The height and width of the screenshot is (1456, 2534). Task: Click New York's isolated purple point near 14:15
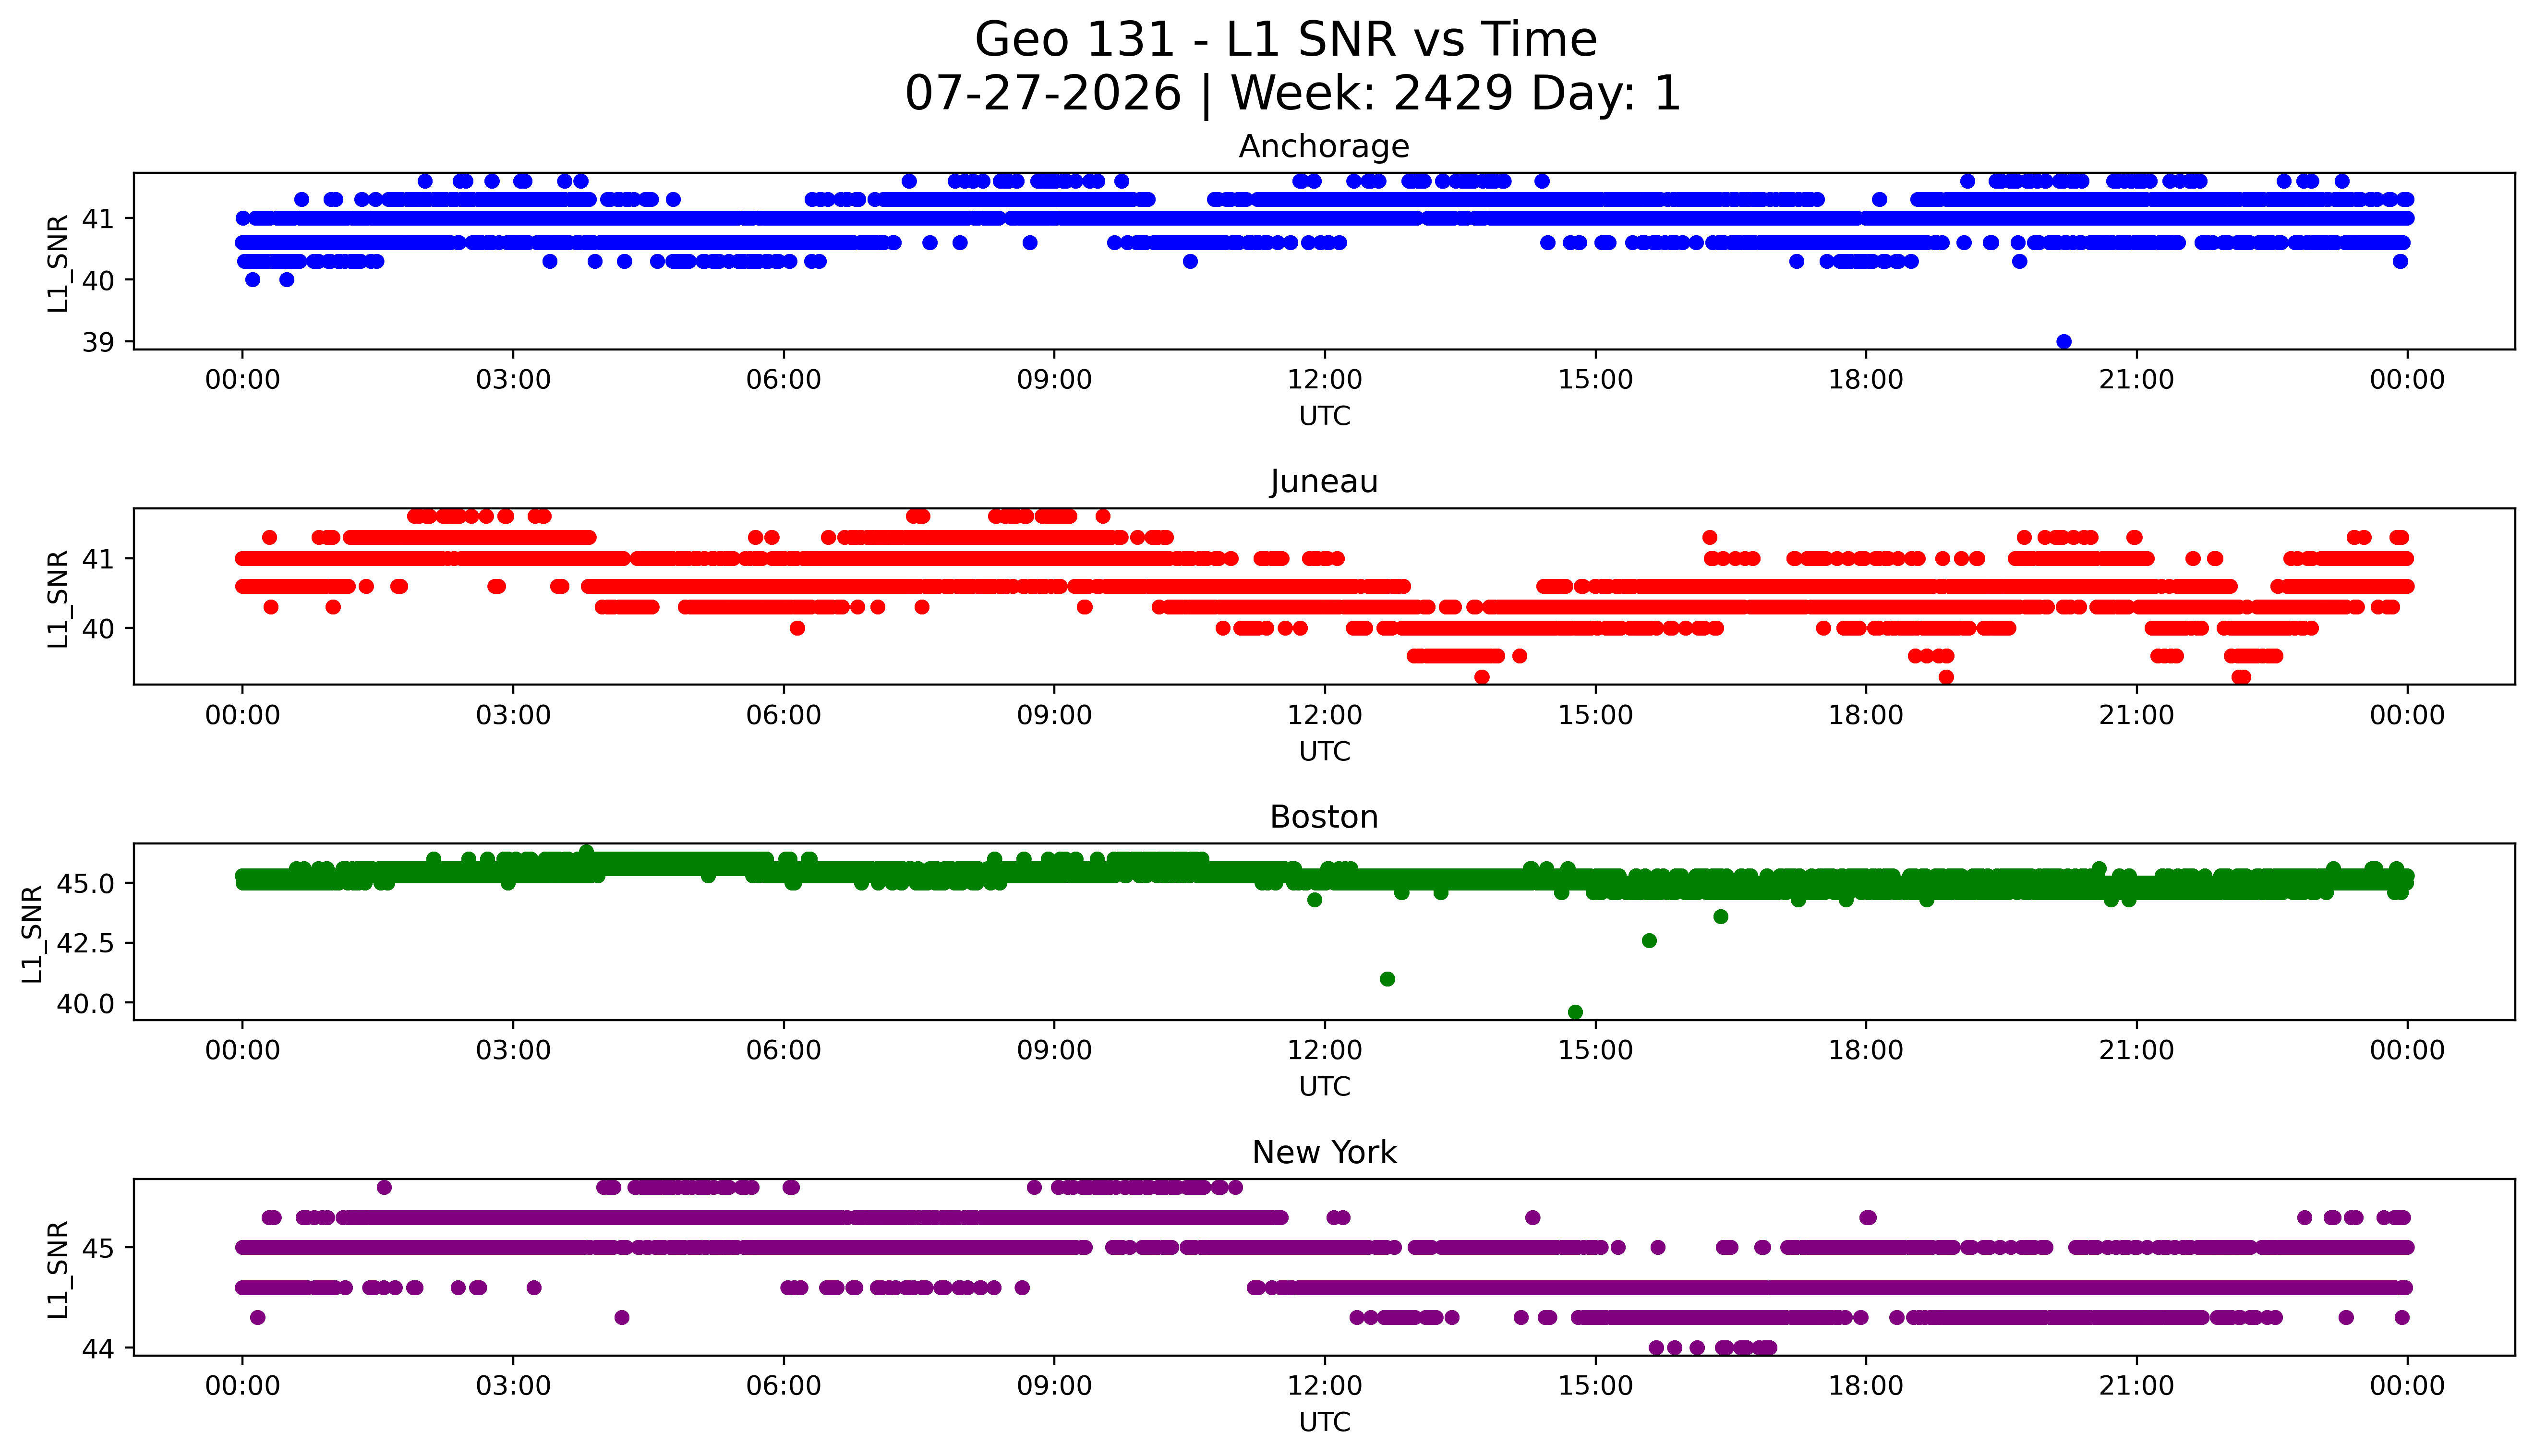pos(1533,1217)
